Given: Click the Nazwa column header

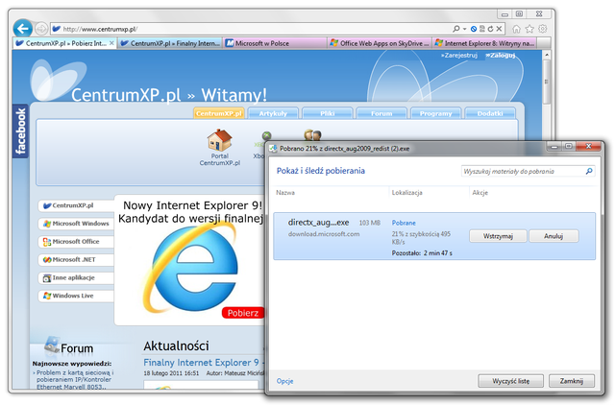Looking at the screenshot, I should click(285, 192).
